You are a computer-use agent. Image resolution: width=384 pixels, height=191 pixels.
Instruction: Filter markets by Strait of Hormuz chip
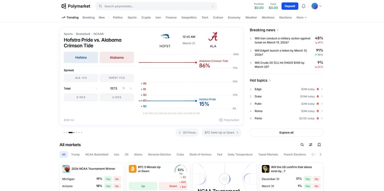click(200, 154)
